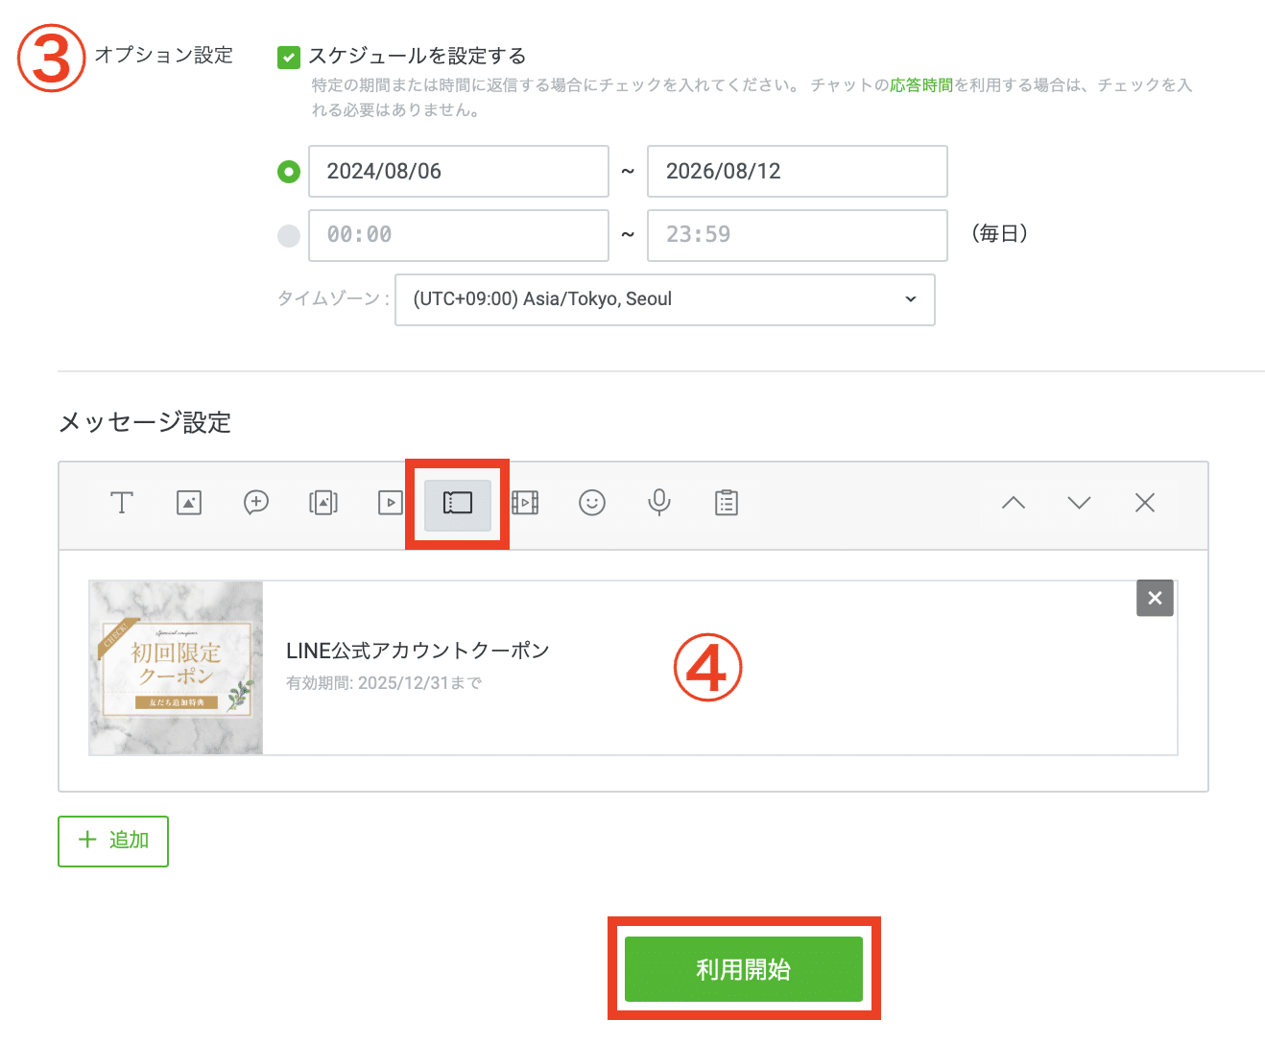Pick the emoji smiley face icon

[592, 503]
